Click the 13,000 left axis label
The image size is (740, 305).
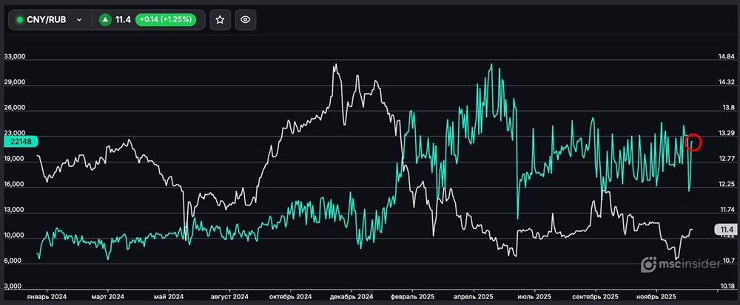click(14, 209)
